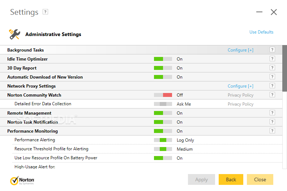Open Privacy Policy for Detailed Error Data Collection
287x191 pixels.
240,104
